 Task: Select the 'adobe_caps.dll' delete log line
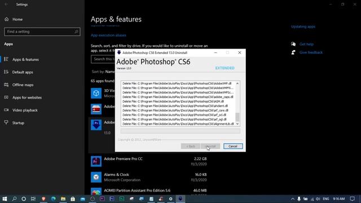[178, 97]
